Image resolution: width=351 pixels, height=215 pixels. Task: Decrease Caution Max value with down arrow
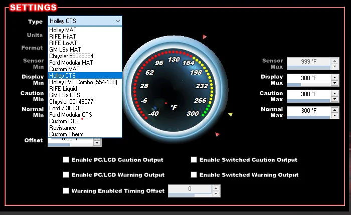(334, 98)
